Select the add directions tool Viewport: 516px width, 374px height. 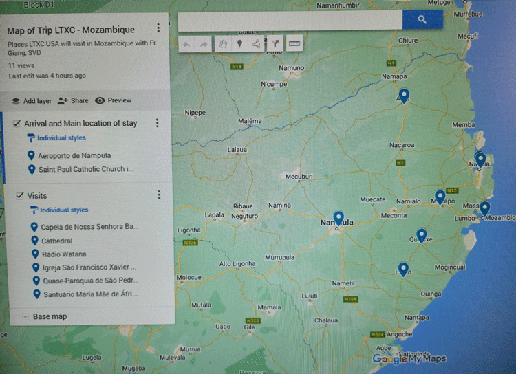pyautogui.click(x=274, y=44)
